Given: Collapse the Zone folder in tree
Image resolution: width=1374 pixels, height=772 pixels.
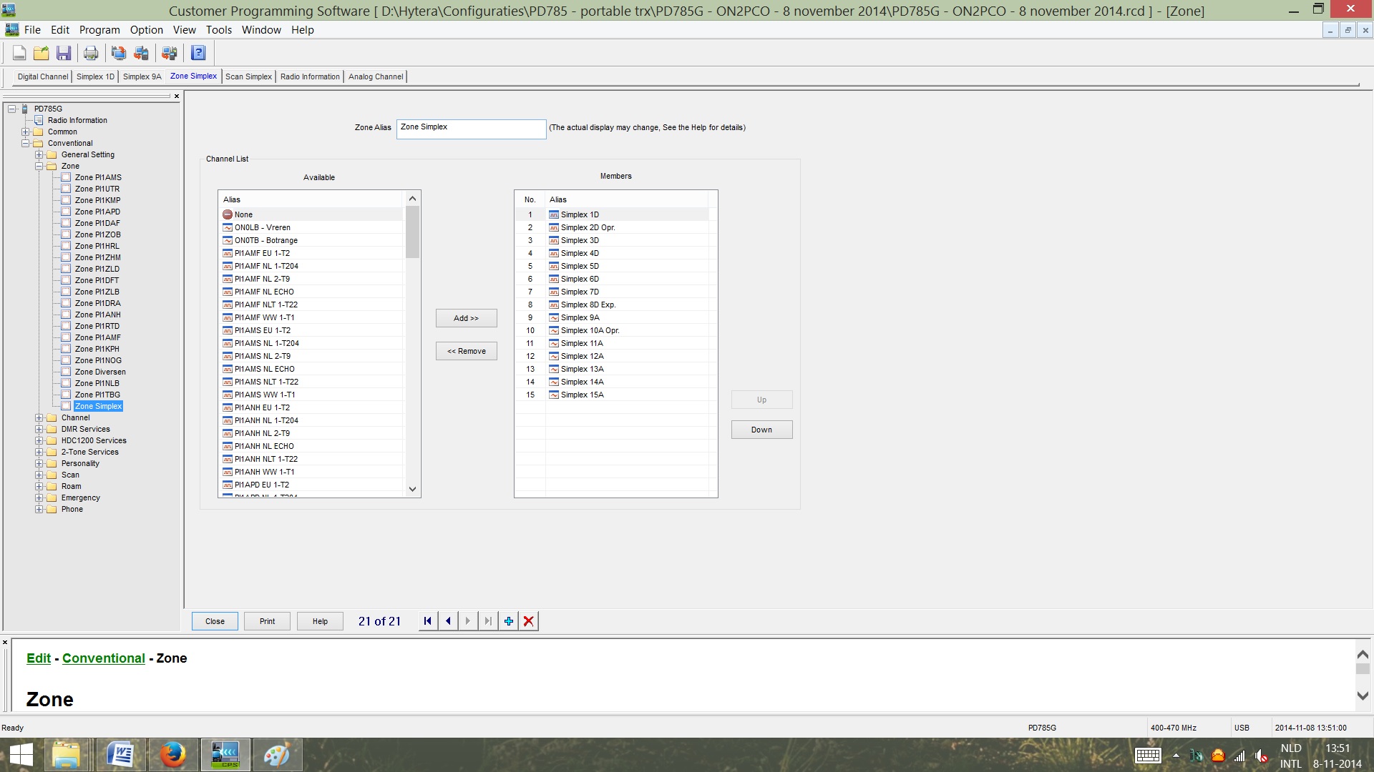Looking at the screenshot, I should [39, 167].
